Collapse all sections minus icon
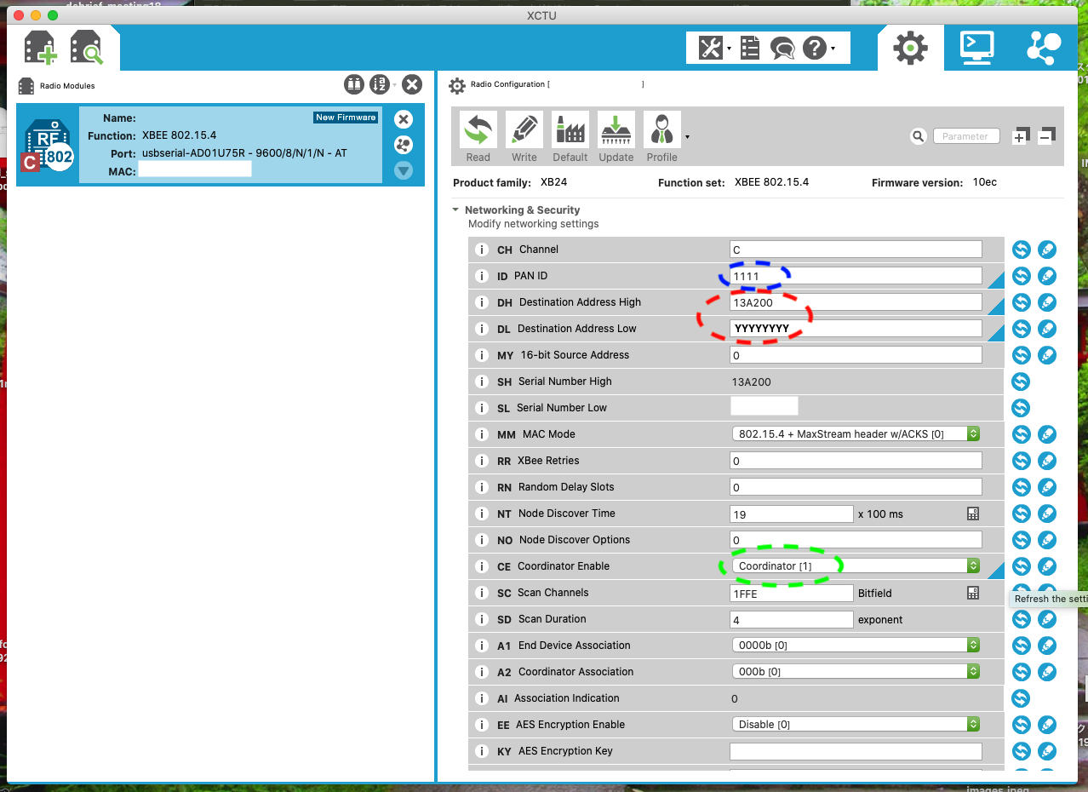Screen dimensions: 1088x792 point(1047,135)
